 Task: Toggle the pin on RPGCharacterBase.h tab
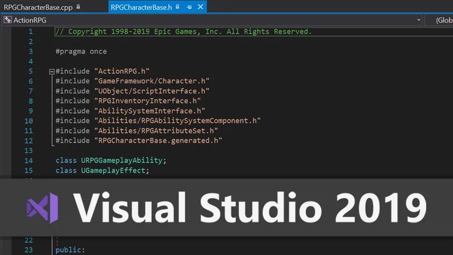click(x=189, y=7)
